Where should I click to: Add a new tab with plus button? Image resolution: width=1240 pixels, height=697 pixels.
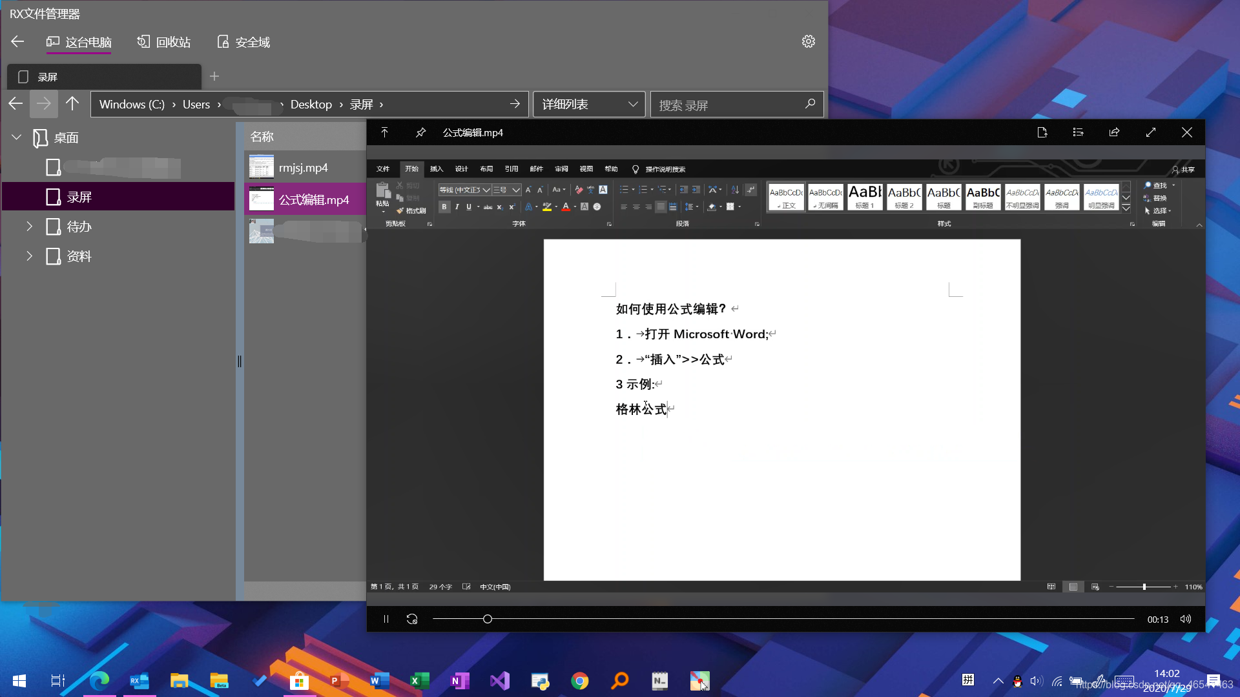pos(214,77)
